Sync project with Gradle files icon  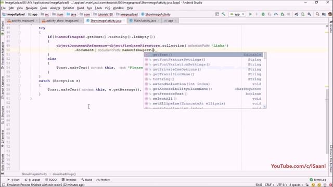(297, 14)
